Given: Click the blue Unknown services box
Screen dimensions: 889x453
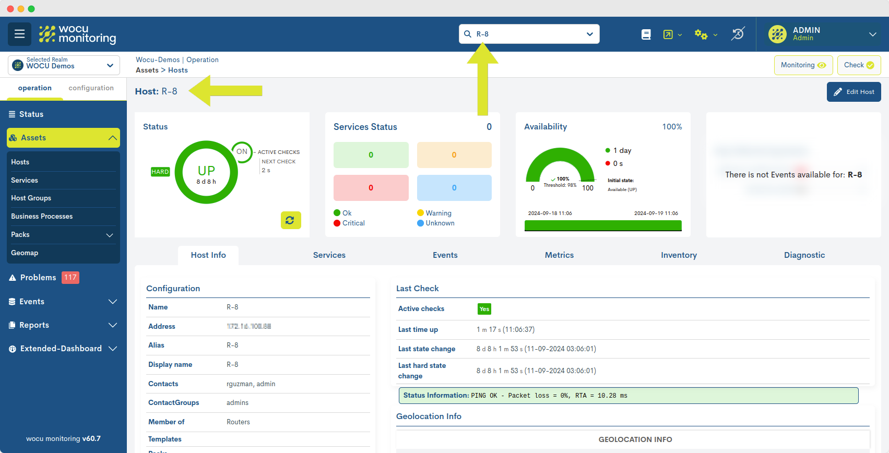Looking at the screenshot, I should click(454, 188).
